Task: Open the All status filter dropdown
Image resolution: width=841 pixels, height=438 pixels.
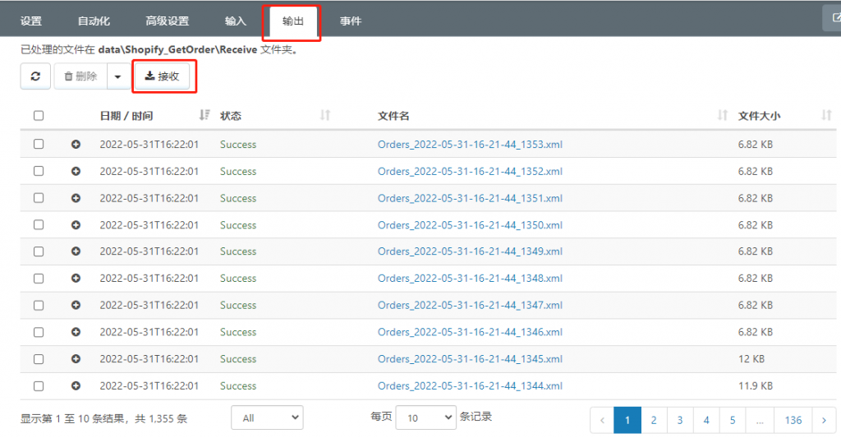Action: [x=267, y=417]
